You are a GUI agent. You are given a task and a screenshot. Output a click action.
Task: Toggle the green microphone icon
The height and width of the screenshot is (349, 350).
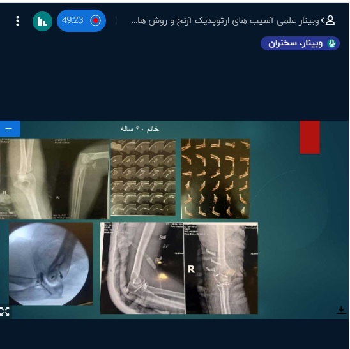[x=331, y=43]
